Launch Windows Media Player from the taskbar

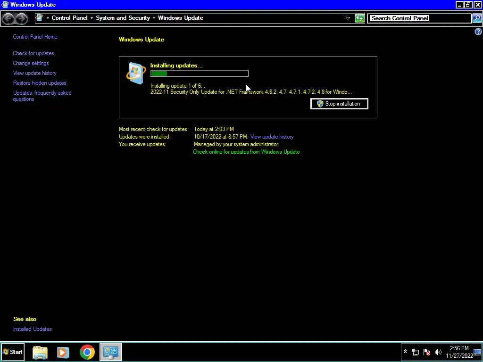tap(63, 352)
